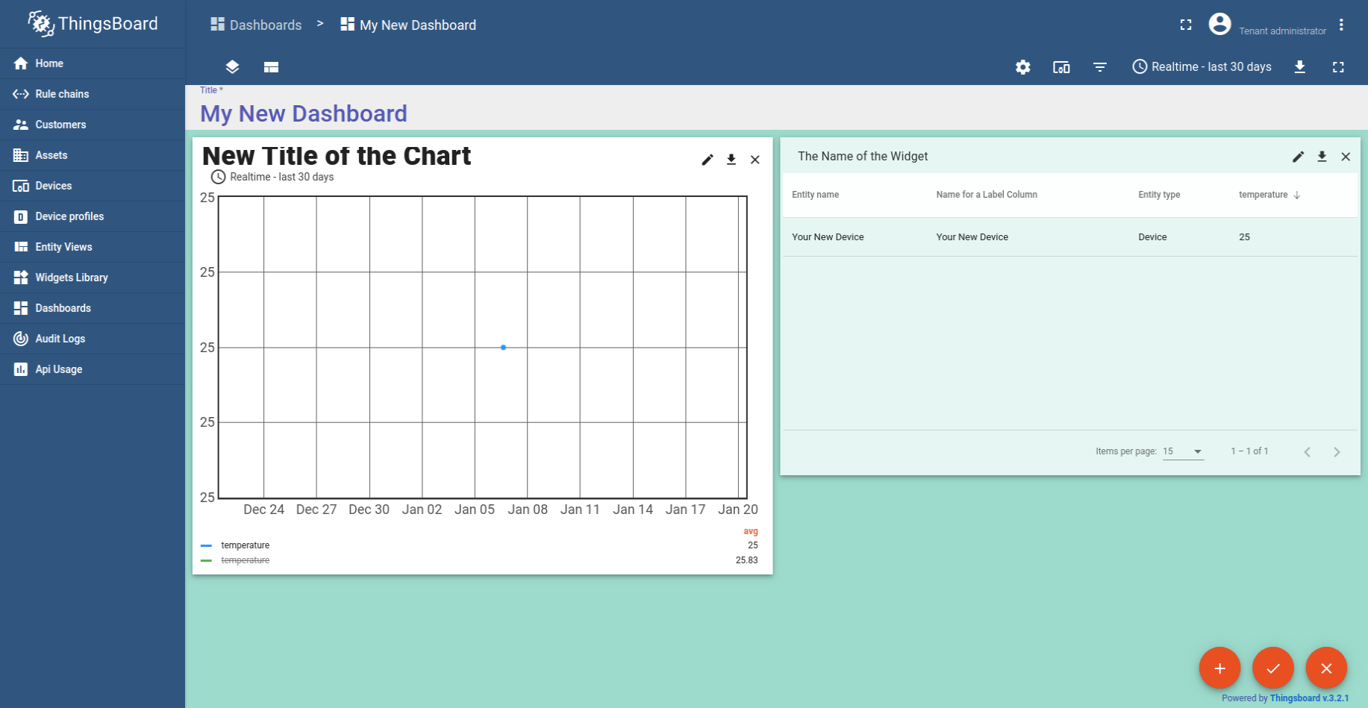Viewport: 1368px width, 708px height.
Task: Open dashboard settings gear icon
Action: coord(1022,67)
